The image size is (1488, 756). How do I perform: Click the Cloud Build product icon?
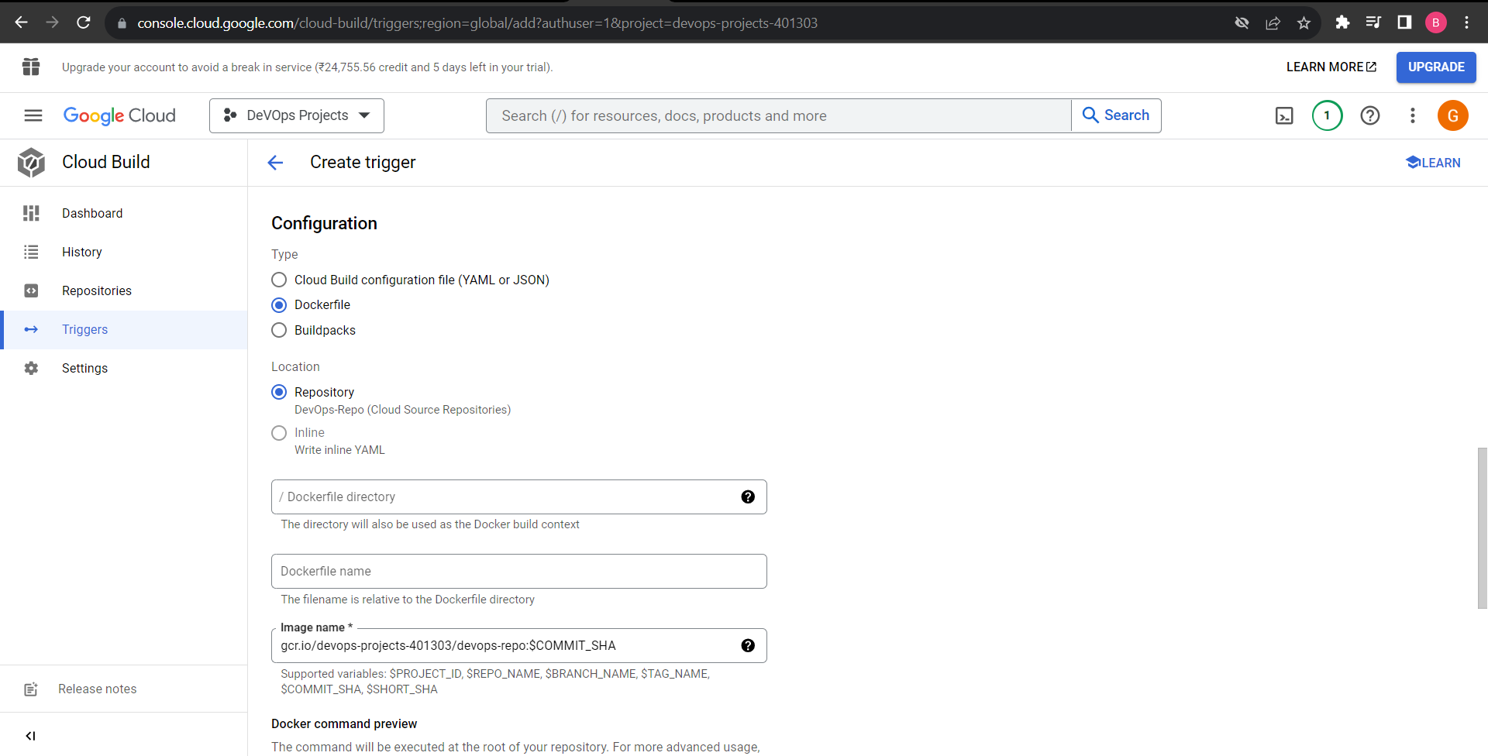[31, 163]
